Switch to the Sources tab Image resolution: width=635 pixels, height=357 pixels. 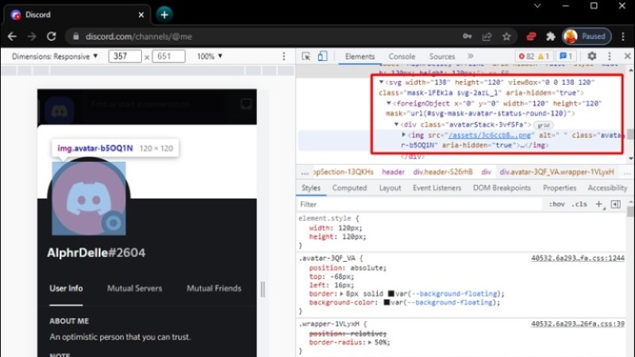click(x=442, y=56)
